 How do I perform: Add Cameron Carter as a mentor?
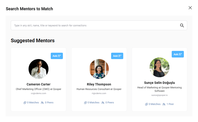(x=57, y=56)
